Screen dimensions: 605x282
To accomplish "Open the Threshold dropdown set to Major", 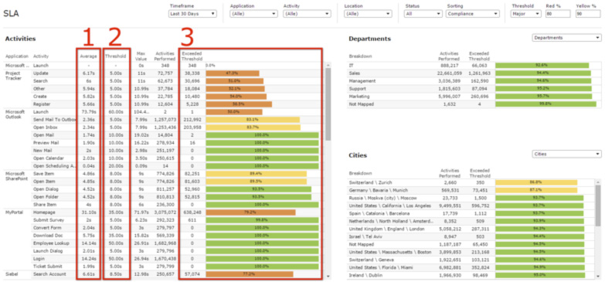I will 526,13.
